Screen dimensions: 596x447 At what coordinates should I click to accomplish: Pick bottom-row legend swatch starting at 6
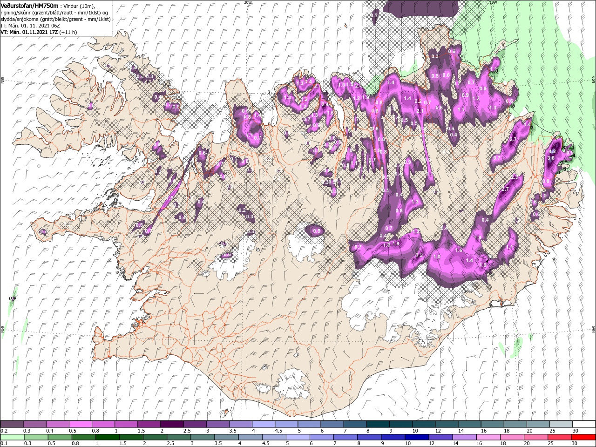[x=321, y=437]
